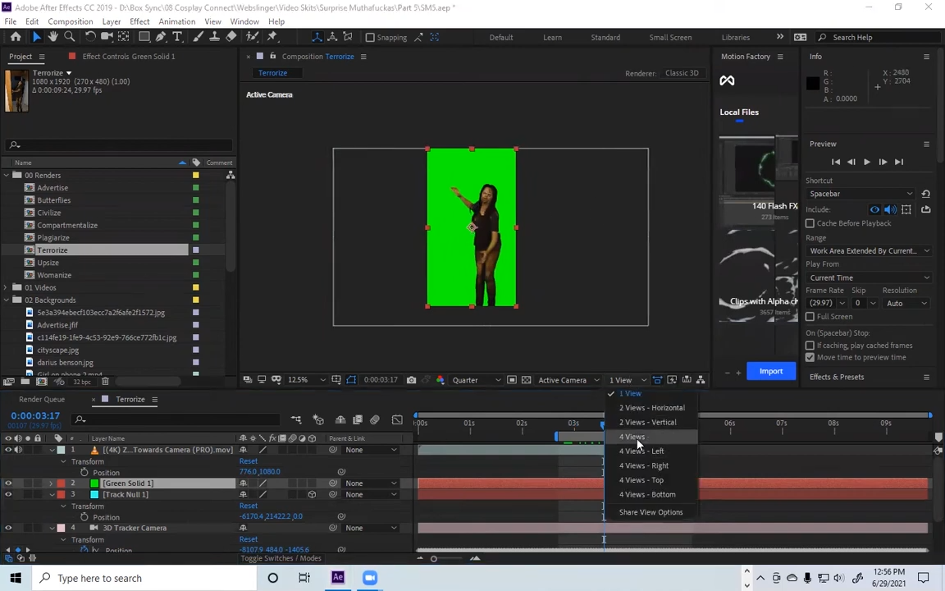Select the Zoom tool in toolbar
The height and width of the screenshot is (591, 945).
(x=70, y=37)
